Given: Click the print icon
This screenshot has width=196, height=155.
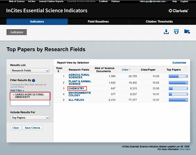Looking at the screenshot, I should pyautogui.click(x=176, y=32).
